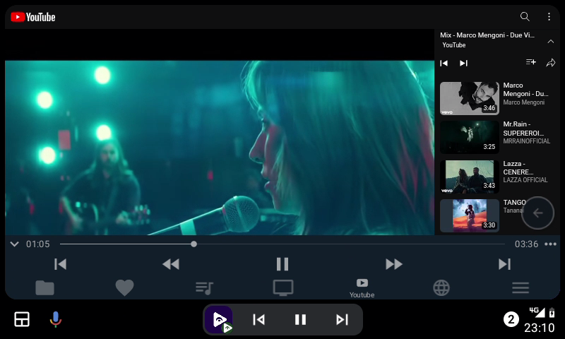Screen dimensions: 565x339
Task: Open Lazza CENERE video thumbnail
Action: coord(469,177)
